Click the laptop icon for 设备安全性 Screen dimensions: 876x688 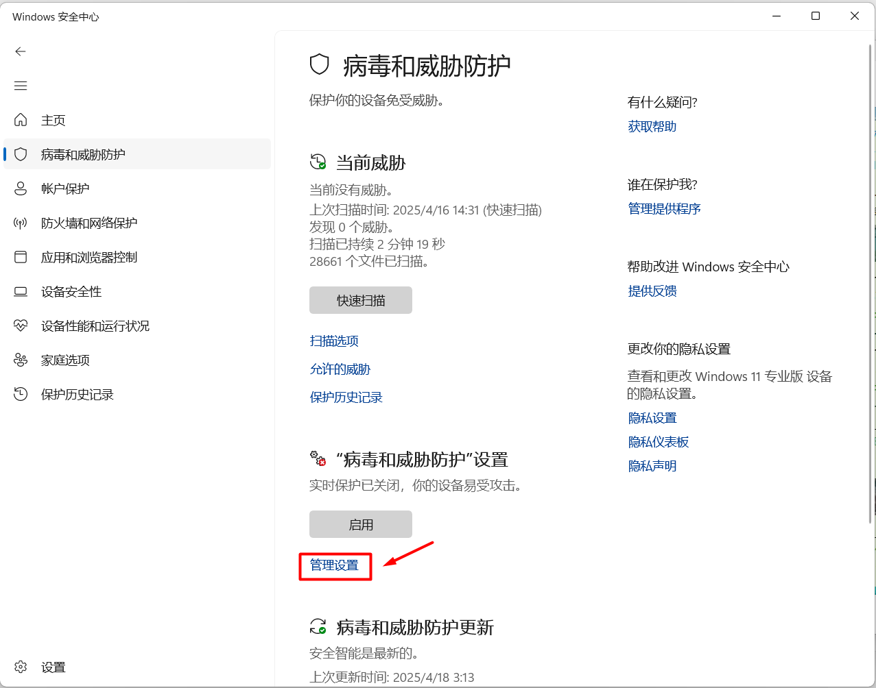tap(21, 291)
